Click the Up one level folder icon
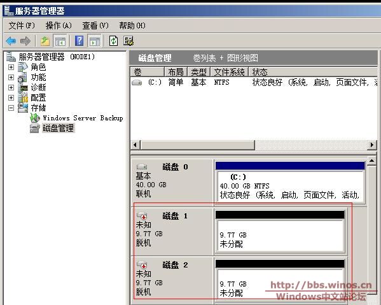Screen dimensions: 381x305 click(x=45, y=41)
